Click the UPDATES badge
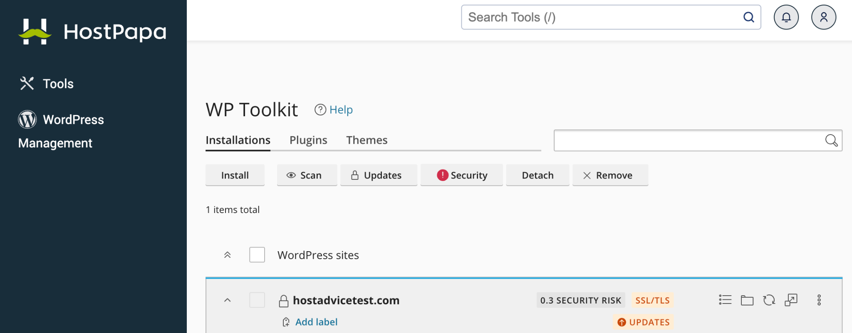Viewport: 852px width, 333px height. pos(644,322)
